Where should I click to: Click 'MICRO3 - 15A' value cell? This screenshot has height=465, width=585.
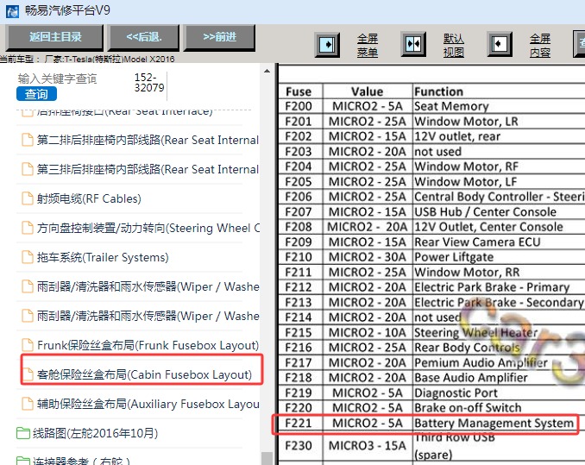(367, 446)
